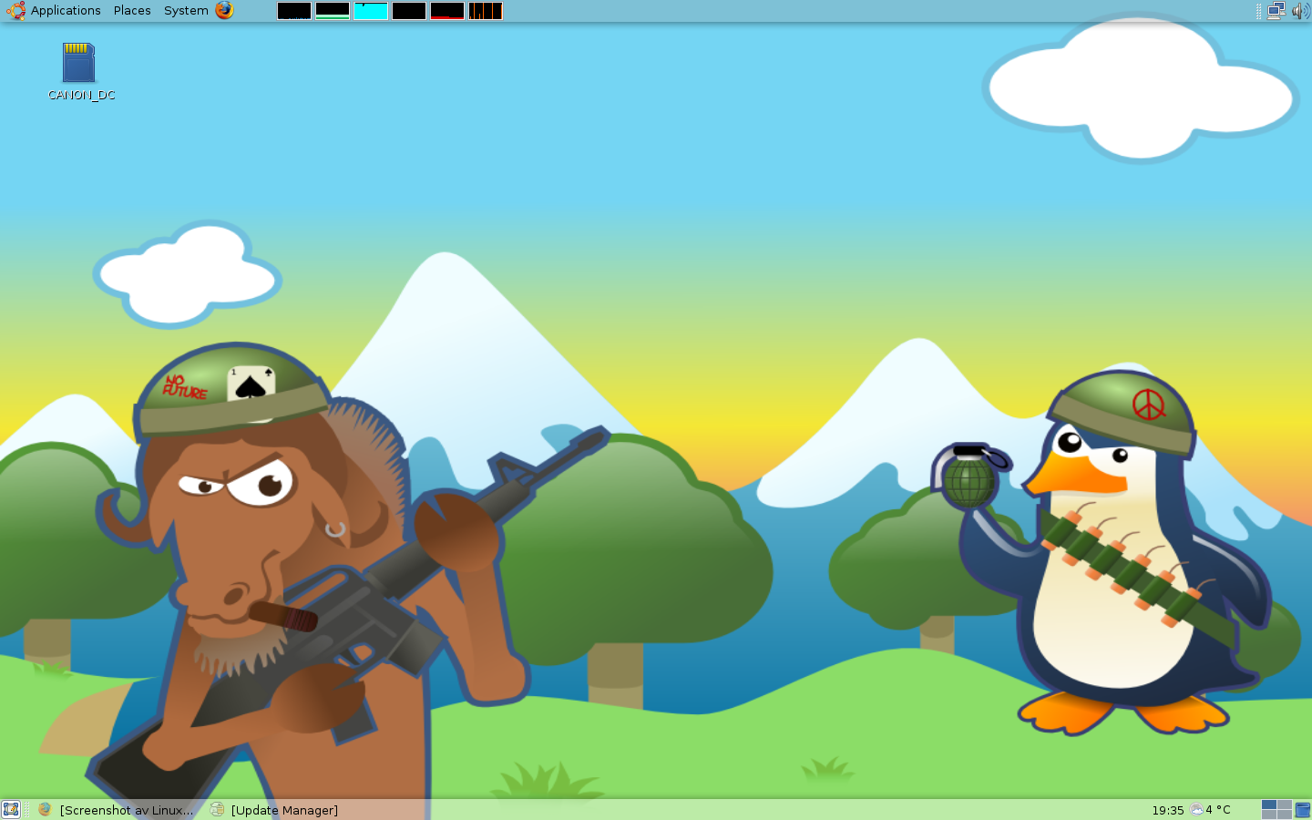Launch Firefox from the top panel

224,11
